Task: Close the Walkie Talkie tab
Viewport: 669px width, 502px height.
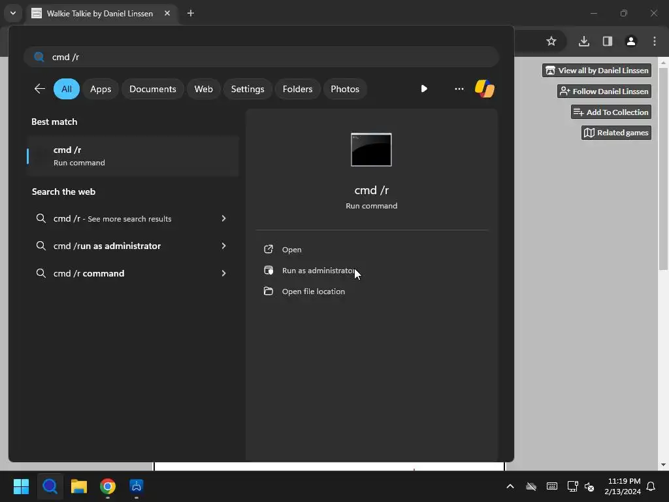Action: coord(167,13)
